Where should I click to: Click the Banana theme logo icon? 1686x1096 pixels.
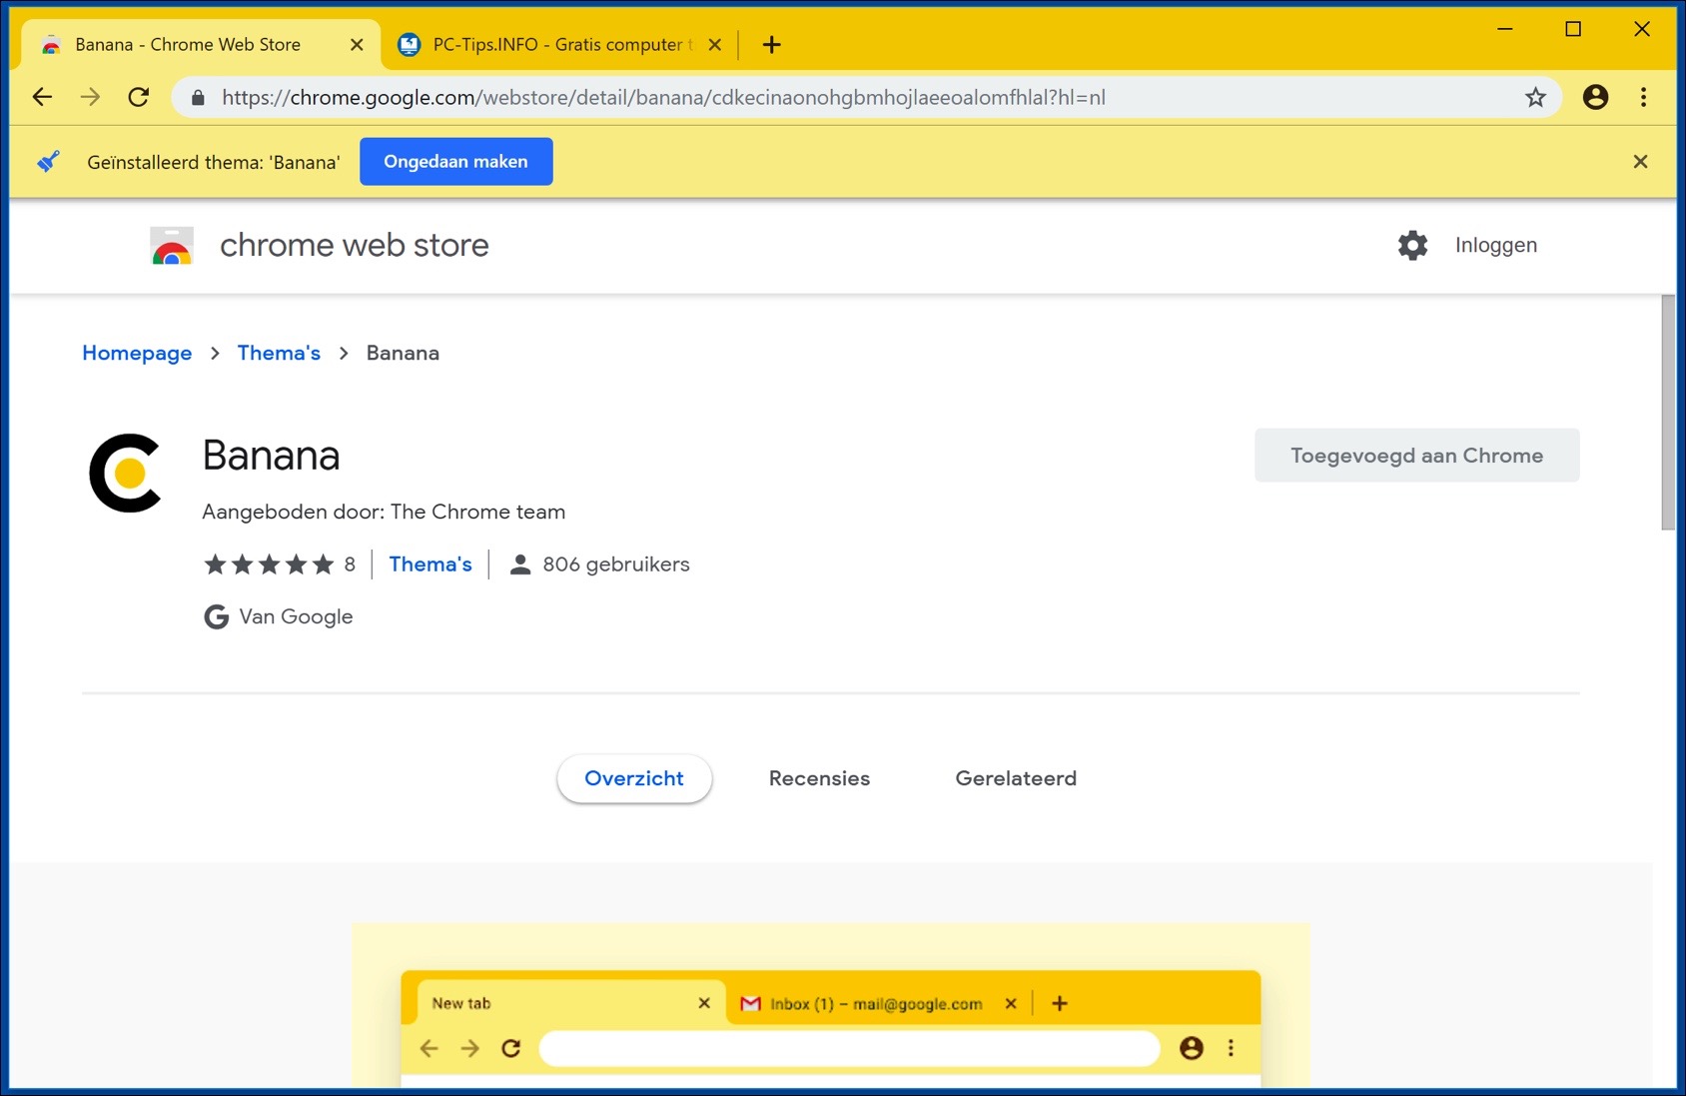tap(126, 473)
